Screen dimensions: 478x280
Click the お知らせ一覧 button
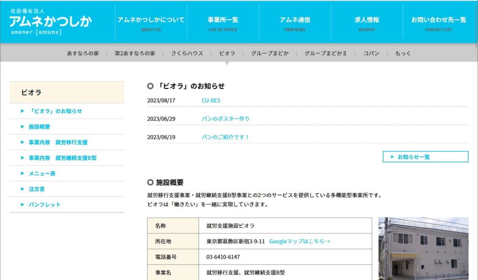pyautogui.click(x=425, y=157)
